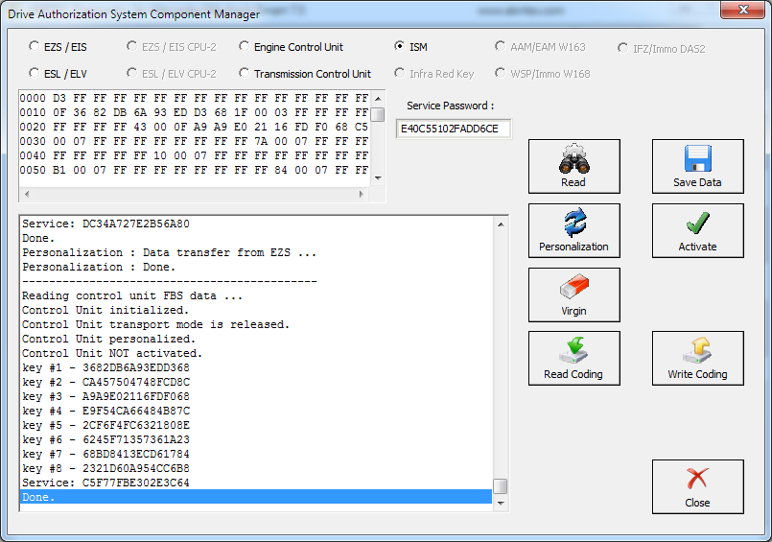Click the Personalization button label
The image size is (772, 542).
pos(574,247)
